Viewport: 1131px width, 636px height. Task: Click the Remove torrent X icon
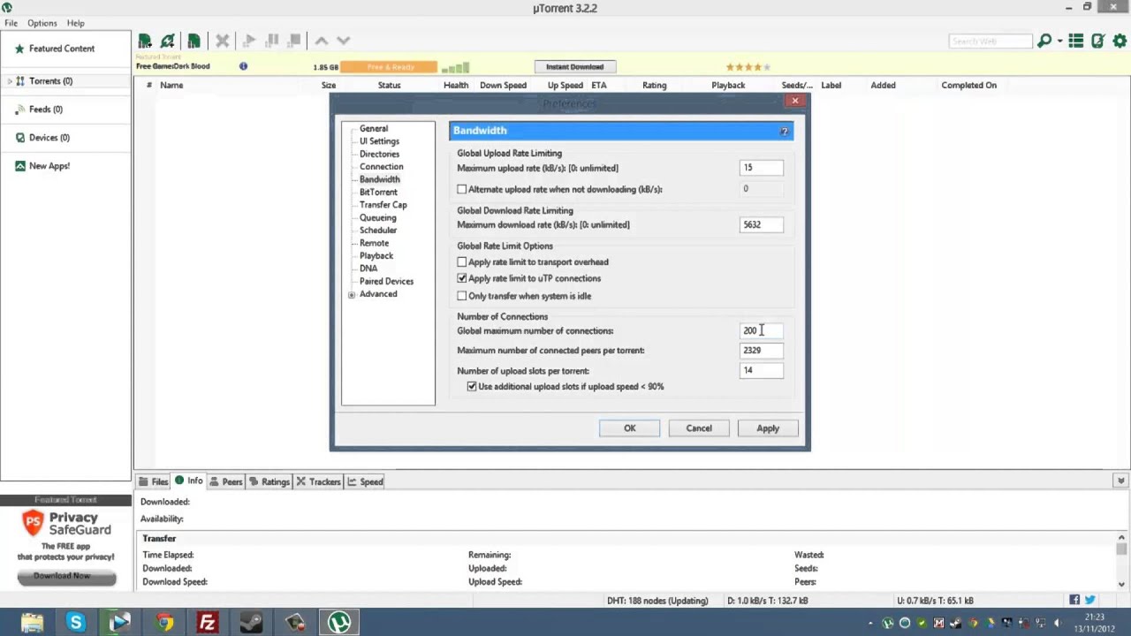[x=223, y=41]
